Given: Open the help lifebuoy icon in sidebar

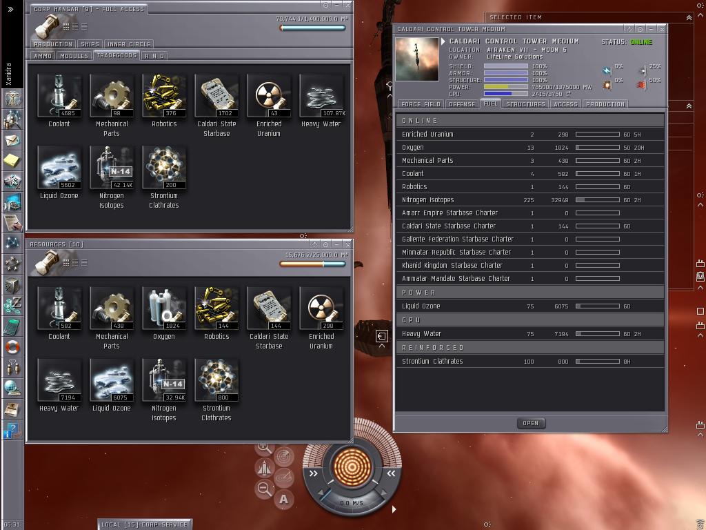Looking at the screenshot, I should 12,347.
